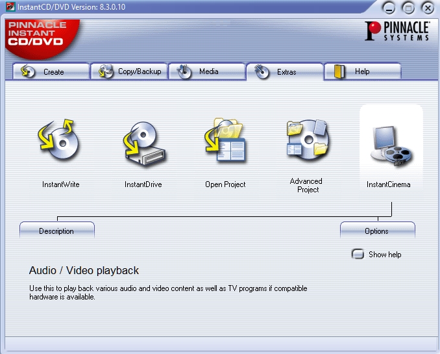Viewport: 440px width, 354px height.
Task: Click the title text InstantCD/DVD Version: 8.3.0.10
Action: 71,6
